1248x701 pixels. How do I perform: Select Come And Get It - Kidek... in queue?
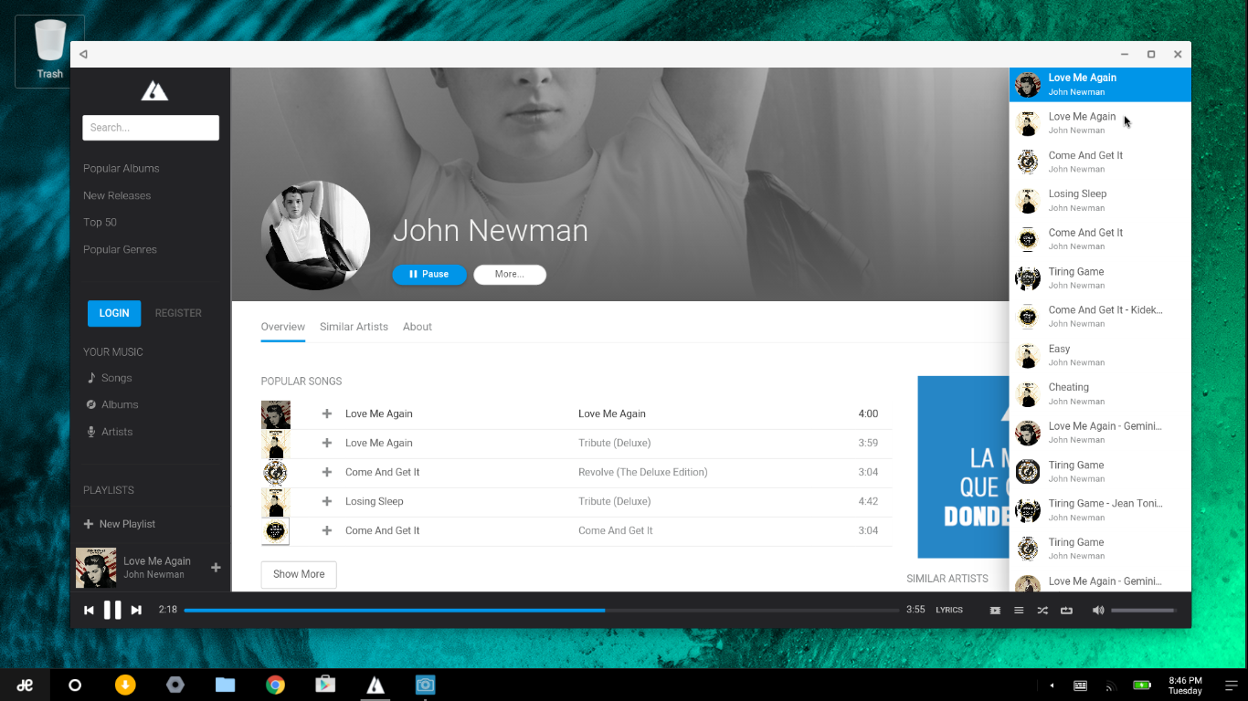click(x=1100, y=316)
